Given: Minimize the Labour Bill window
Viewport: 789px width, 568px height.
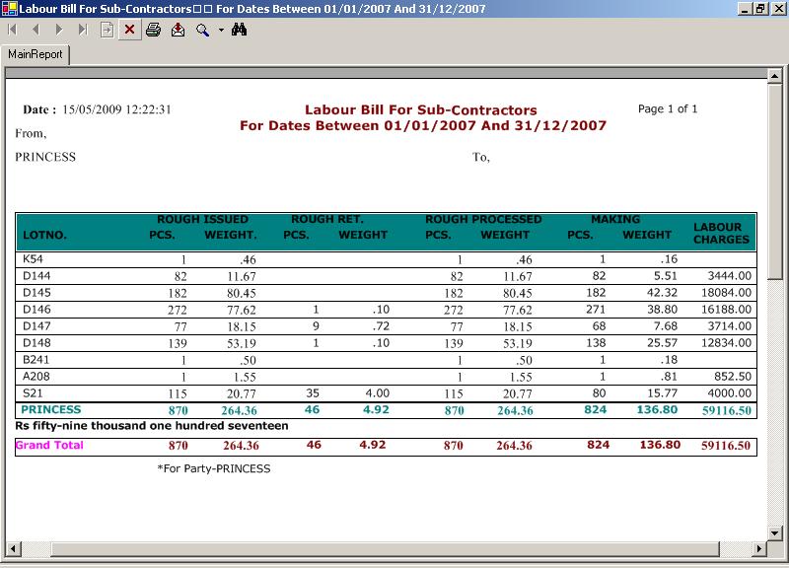Looking at the screenshot, I should point(744,8).
